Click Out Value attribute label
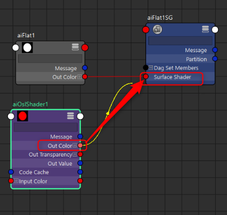The height and width of the screenshot is (215, 227). coord(60,163)
